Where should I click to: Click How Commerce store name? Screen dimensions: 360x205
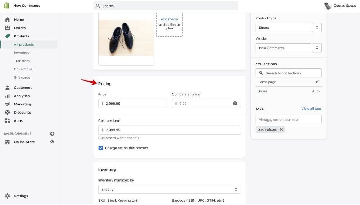click(27, 6)
